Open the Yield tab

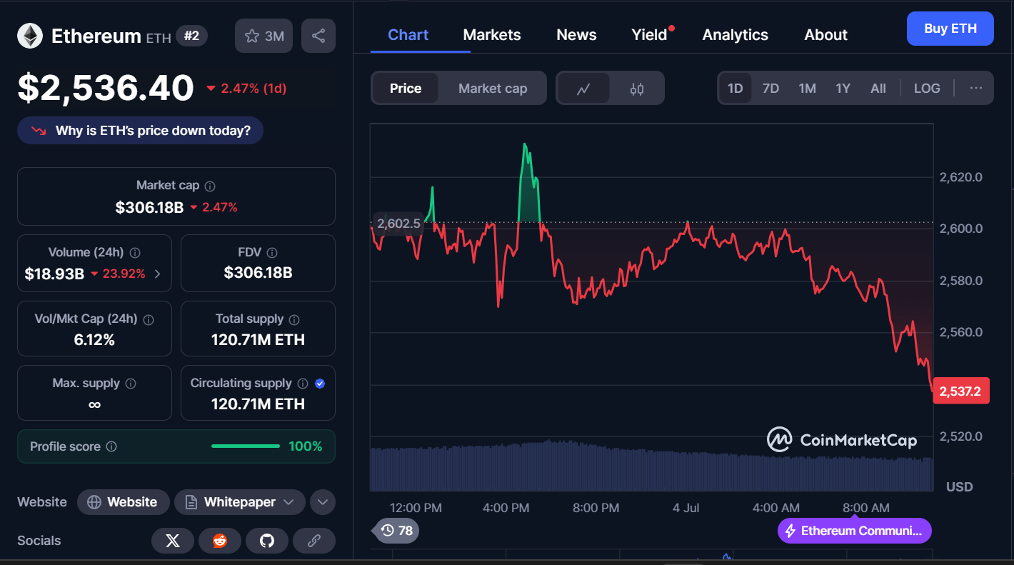point(650,35)
